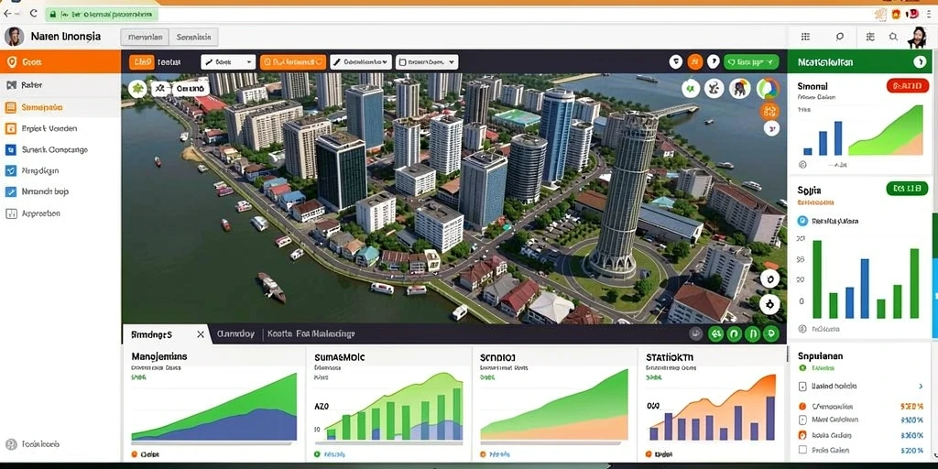Click the round icon in green panel header
The image size is (938, 469).
(x=920, y=61)
